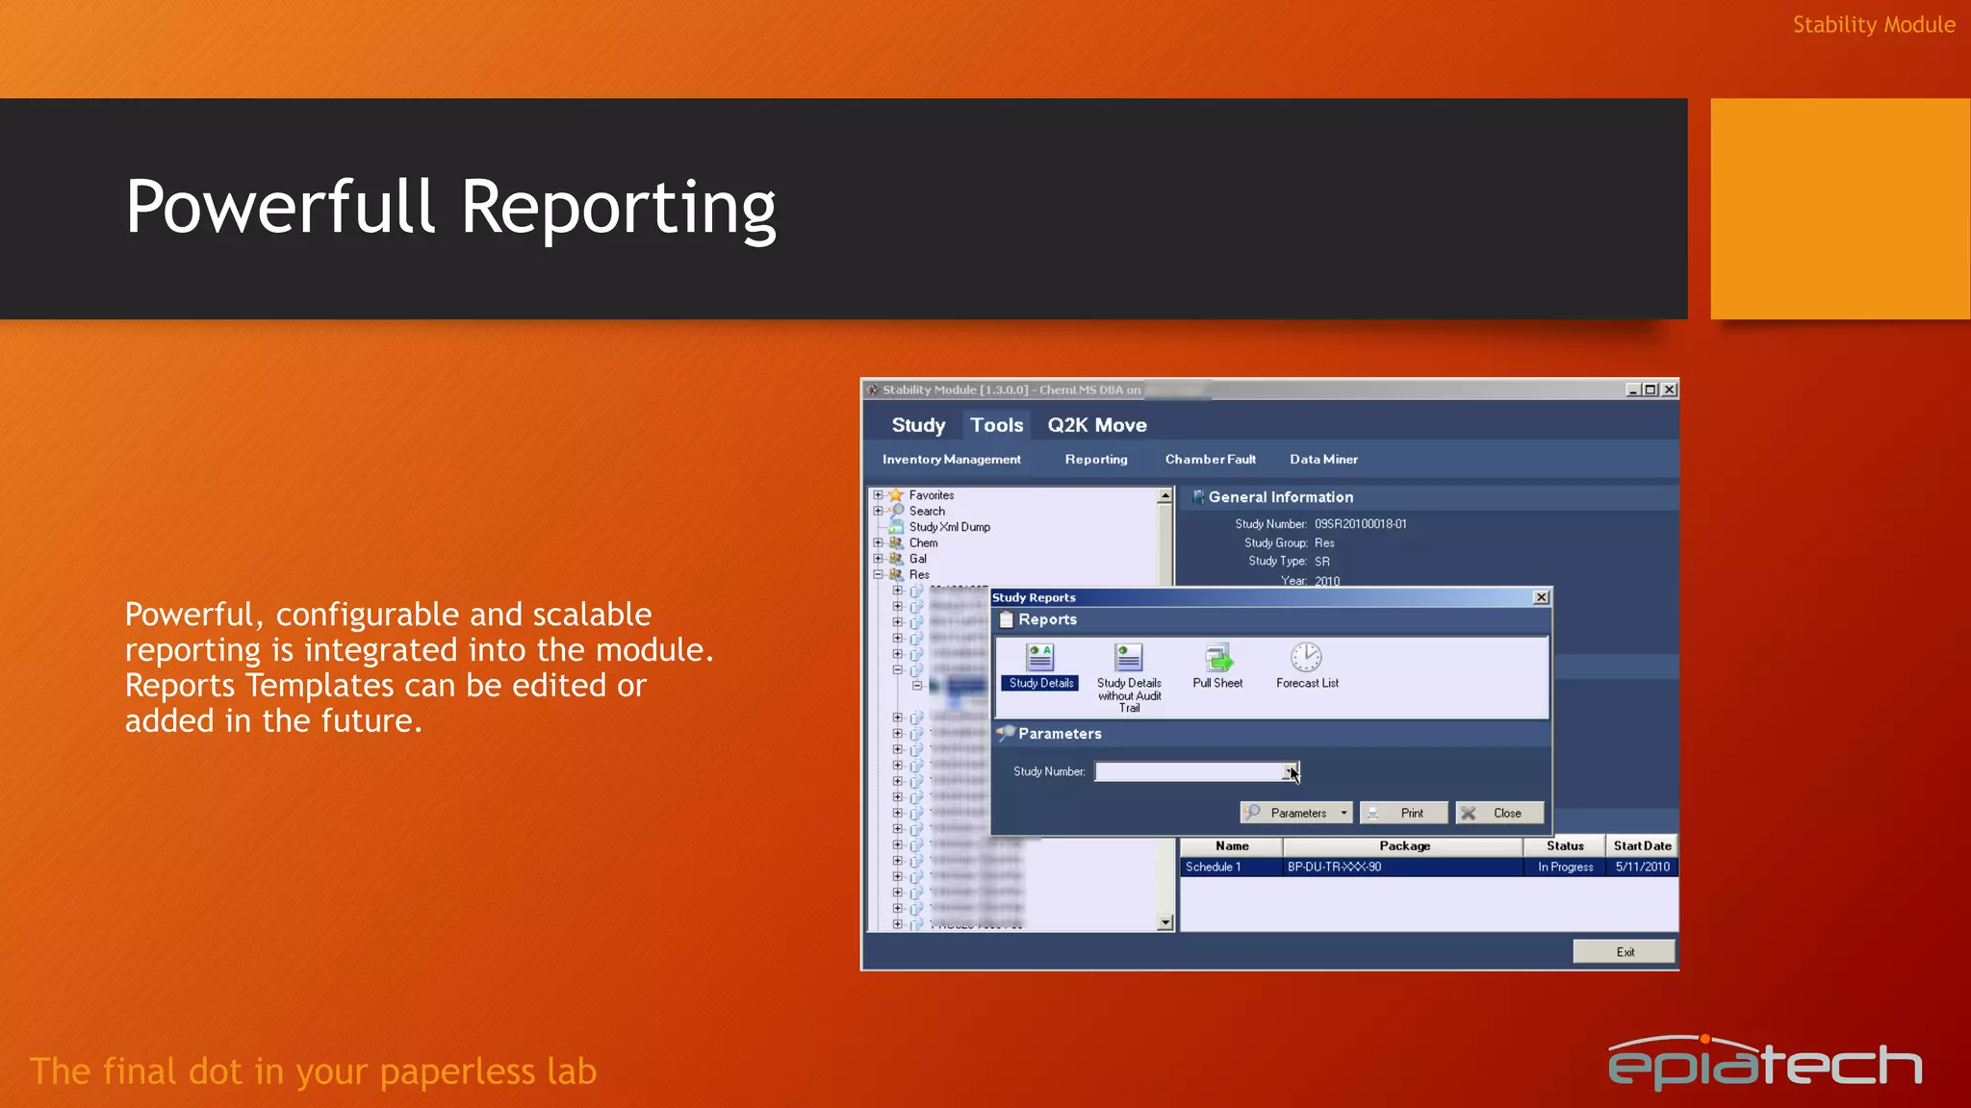Collapse the Res tree node
The width and height of the screenshot is (1971, 1108).
(x=878, y=575)
